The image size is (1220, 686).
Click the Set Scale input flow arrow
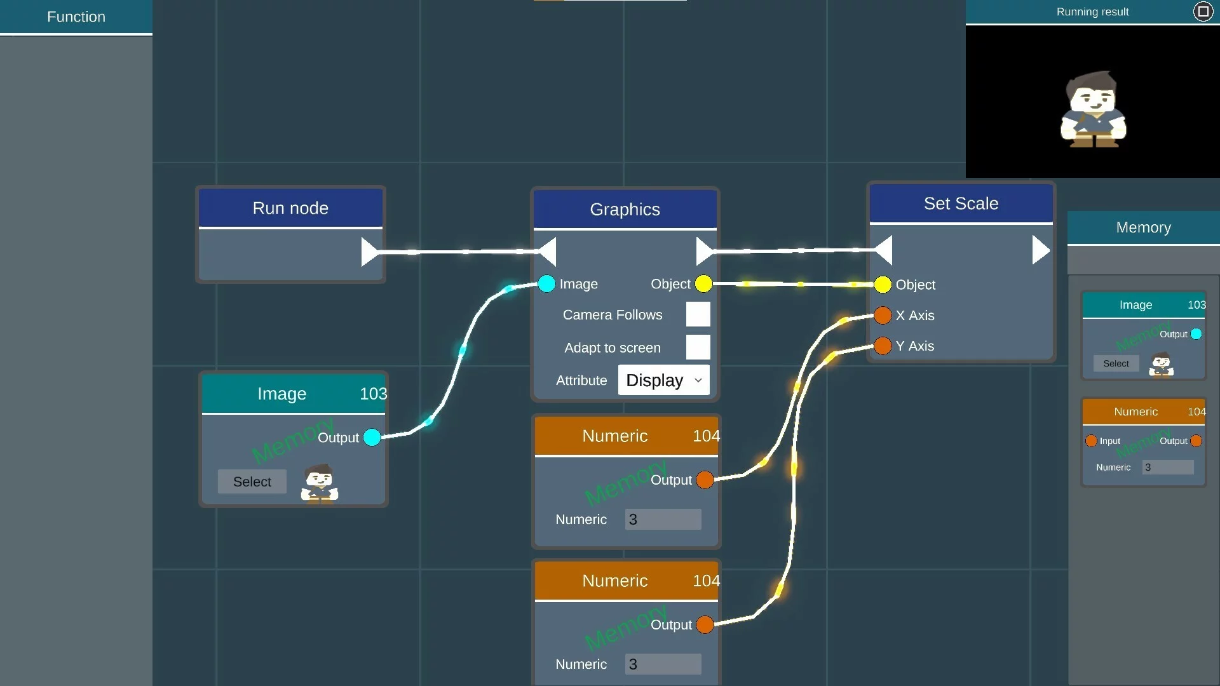click(883, 250)
